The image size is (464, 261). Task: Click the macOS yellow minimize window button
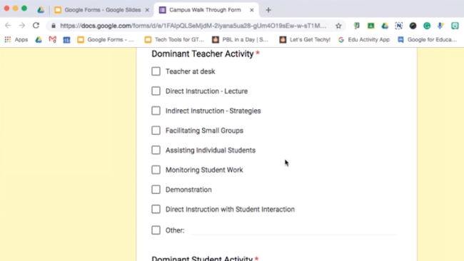16,9
